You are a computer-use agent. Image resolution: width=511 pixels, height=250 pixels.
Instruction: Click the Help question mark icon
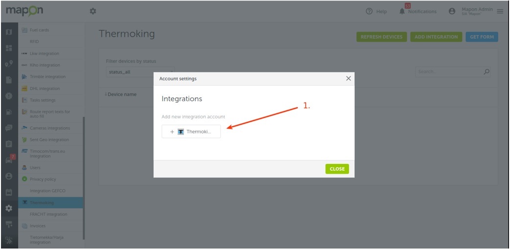(x=369, y=11)
